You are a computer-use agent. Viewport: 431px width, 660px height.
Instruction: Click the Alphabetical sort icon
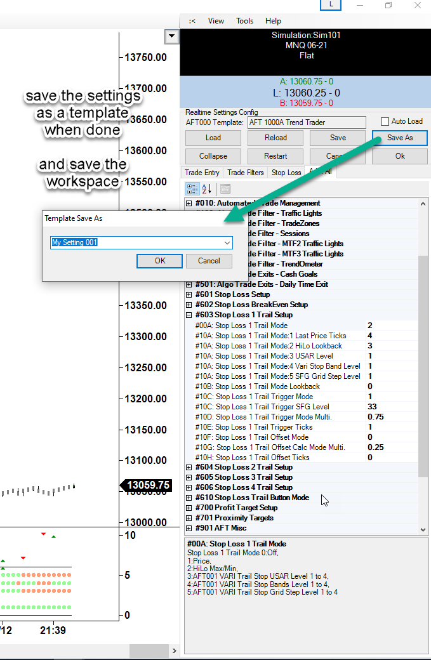(205, 189)
